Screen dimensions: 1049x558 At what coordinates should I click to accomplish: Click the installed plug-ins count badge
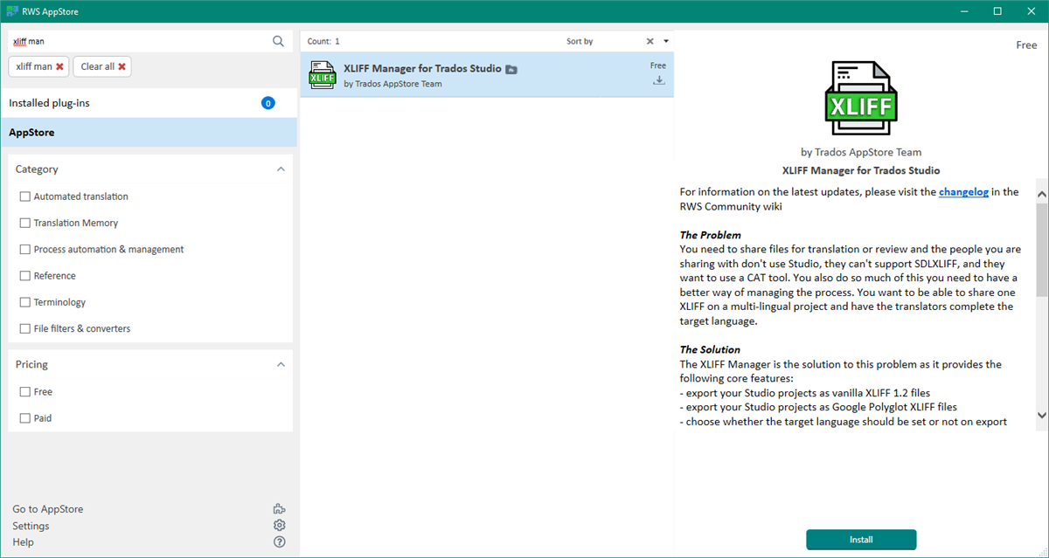pyautogui.click(x=268, y=103)
